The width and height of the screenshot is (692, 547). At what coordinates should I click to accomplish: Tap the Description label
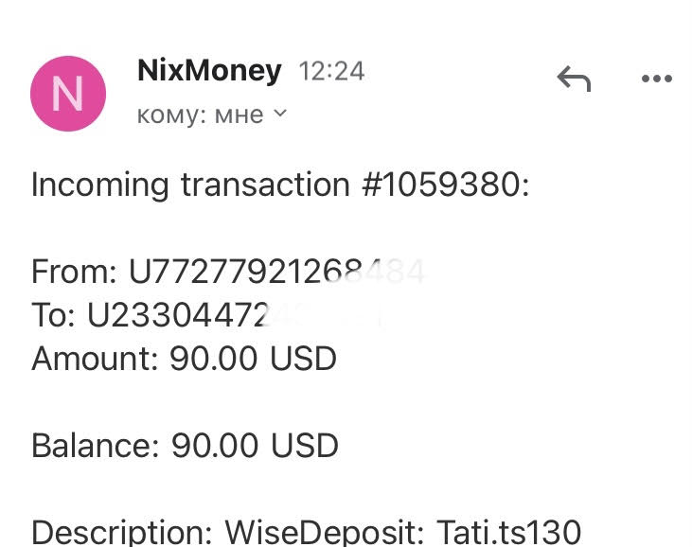tap(122, 532)
